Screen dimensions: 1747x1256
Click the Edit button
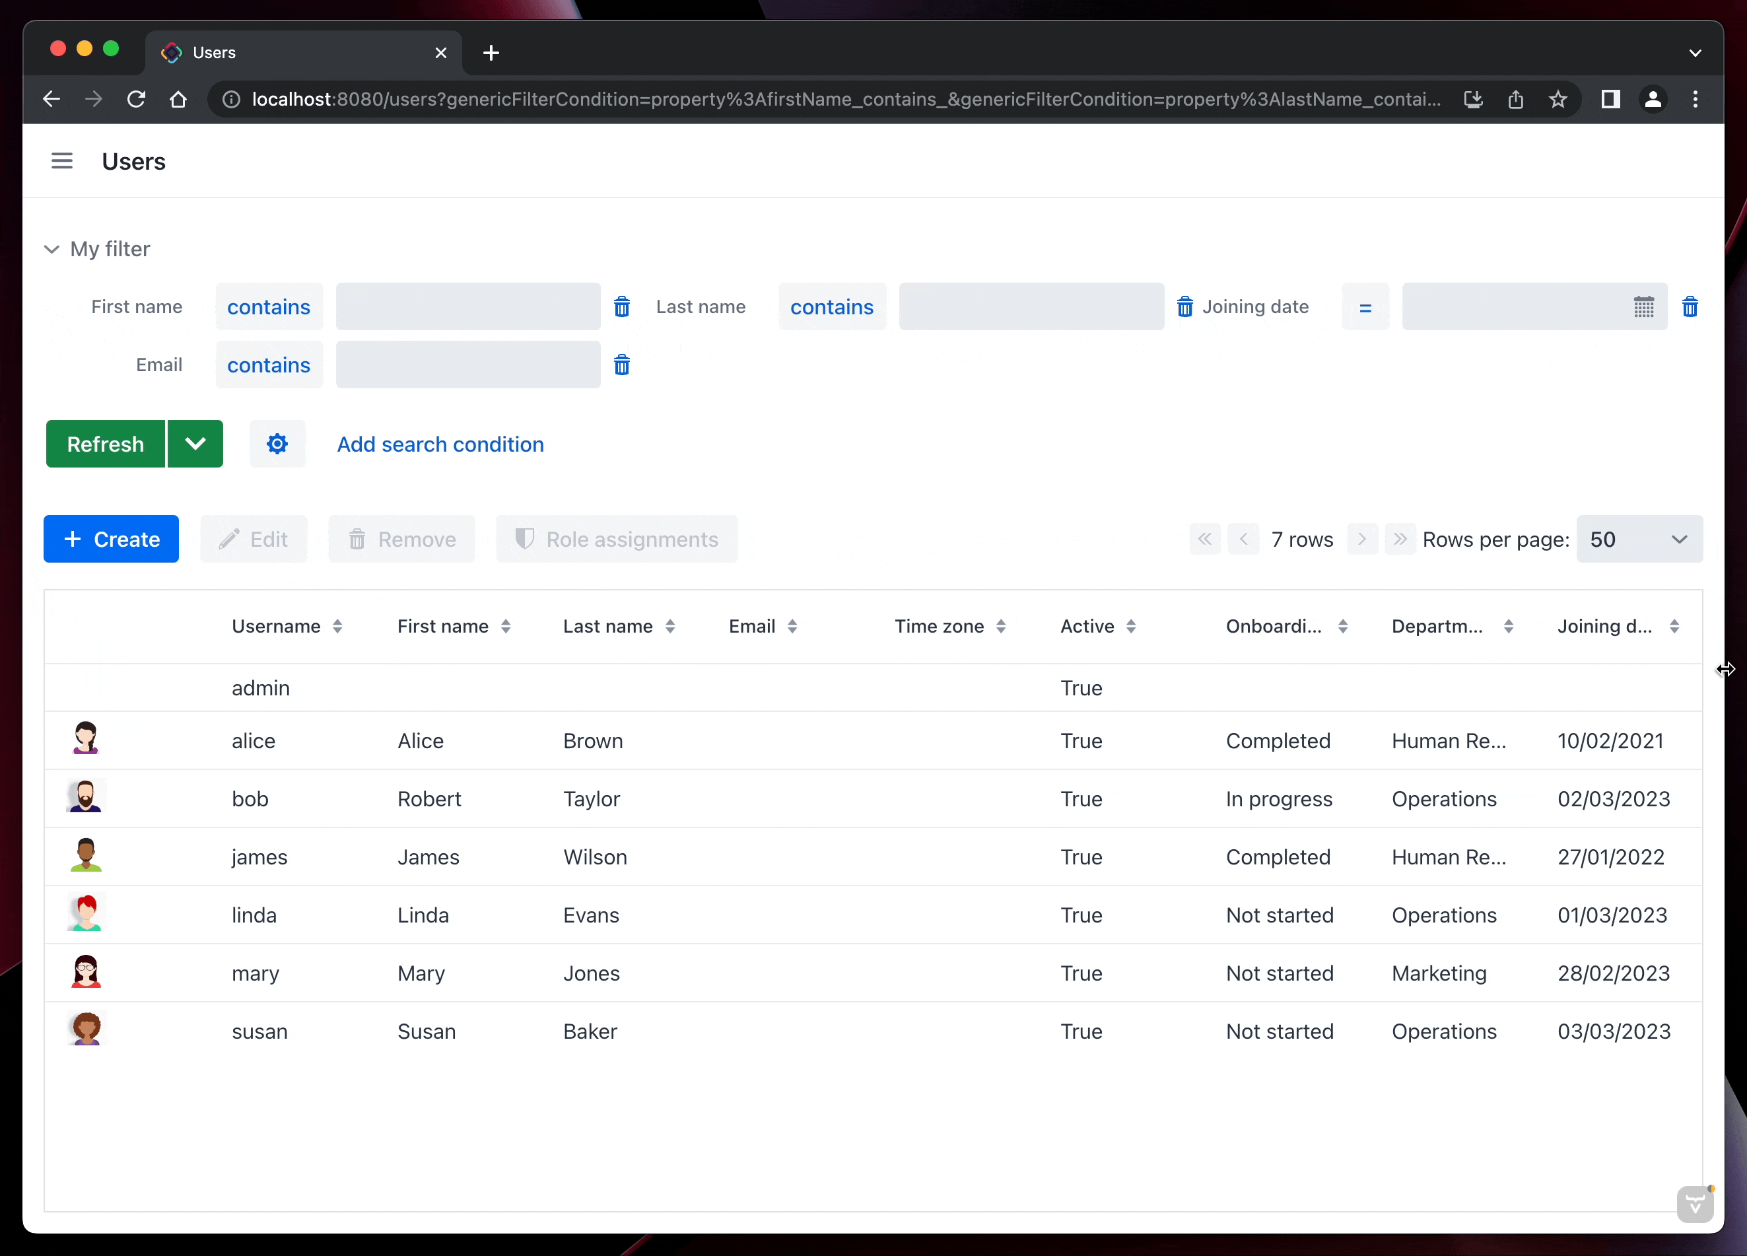click(254, 540)
